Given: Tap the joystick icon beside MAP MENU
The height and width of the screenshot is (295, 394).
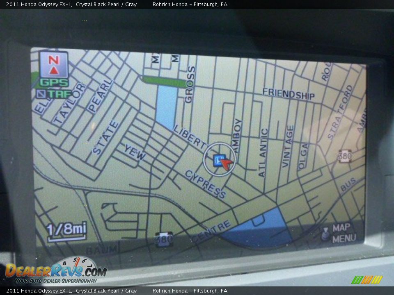Looking at the screenshot, I should point(325,234).
